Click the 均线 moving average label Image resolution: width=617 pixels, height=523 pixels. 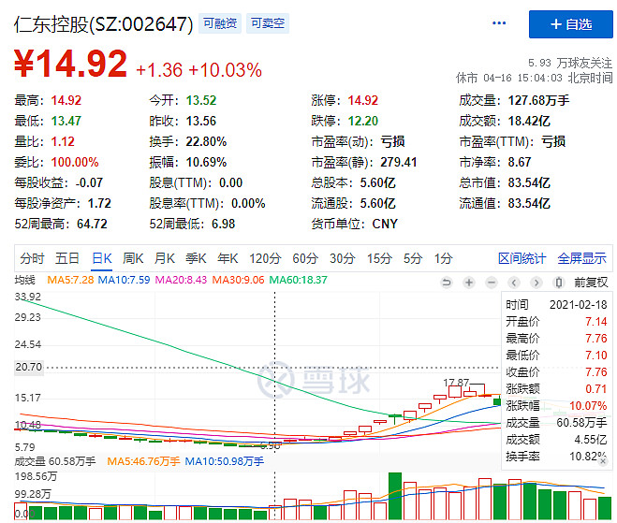[24, 280]
